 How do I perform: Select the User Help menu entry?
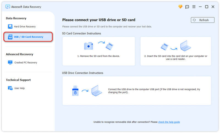pos(19,88)
